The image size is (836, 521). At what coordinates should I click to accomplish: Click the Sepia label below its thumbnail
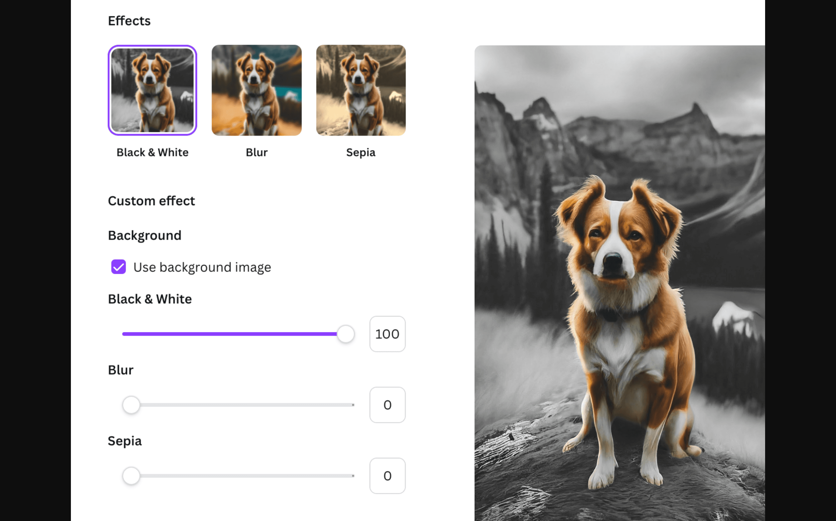click(360, 152)
